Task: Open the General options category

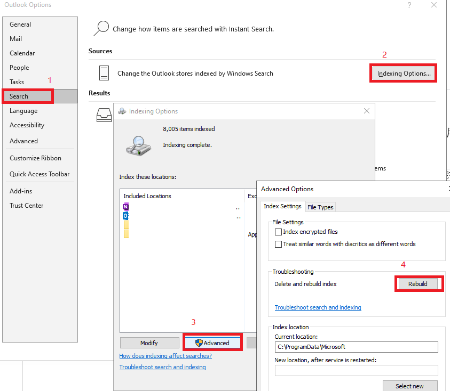Action: click(x=40, y=25)
